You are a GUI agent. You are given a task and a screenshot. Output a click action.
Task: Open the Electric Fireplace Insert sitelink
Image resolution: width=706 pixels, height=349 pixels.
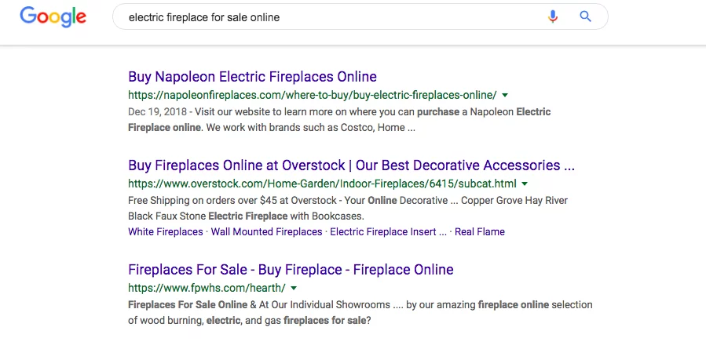click(x=388, y=232)
